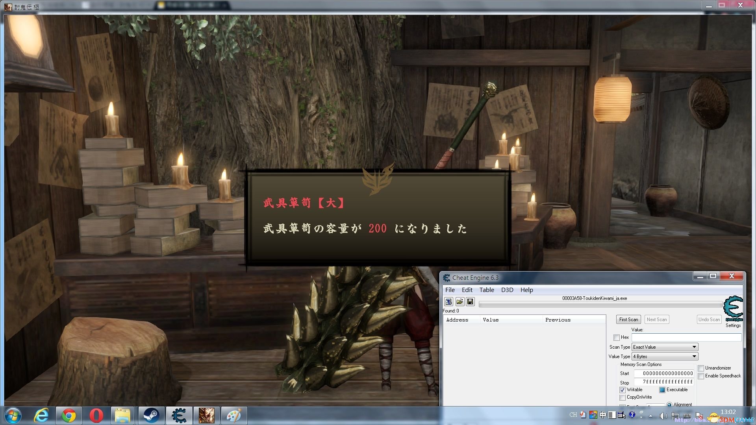Open the Table menu

487,290
